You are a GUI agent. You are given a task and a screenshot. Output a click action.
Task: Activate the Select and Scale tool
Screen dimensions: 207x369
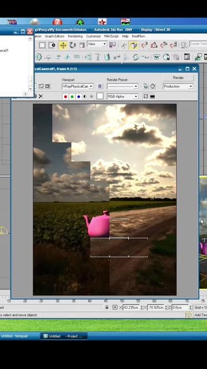(82, 45)
